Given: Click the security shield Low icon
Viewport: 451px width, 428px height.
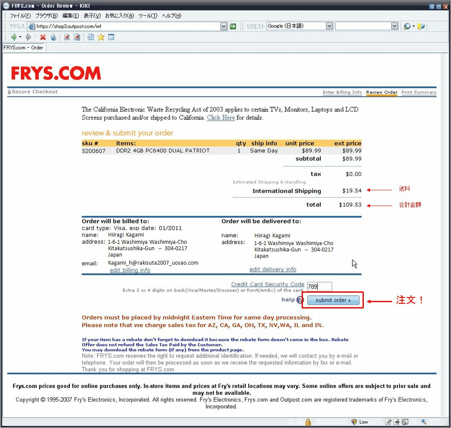Looking at the screenshot, I should (x=354, y=422).
